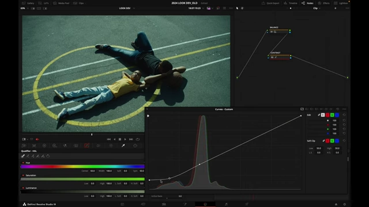
Task: Open the Gallery panel
Action: tap(28, 3)
